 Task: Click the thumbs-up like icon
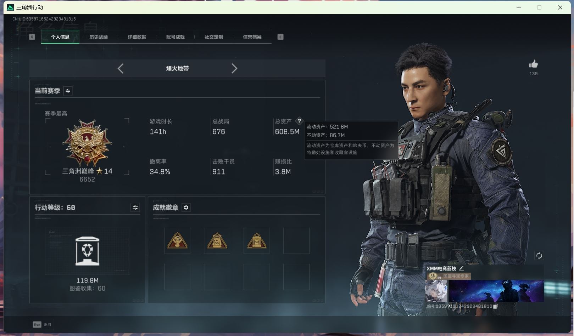(533, 64)
